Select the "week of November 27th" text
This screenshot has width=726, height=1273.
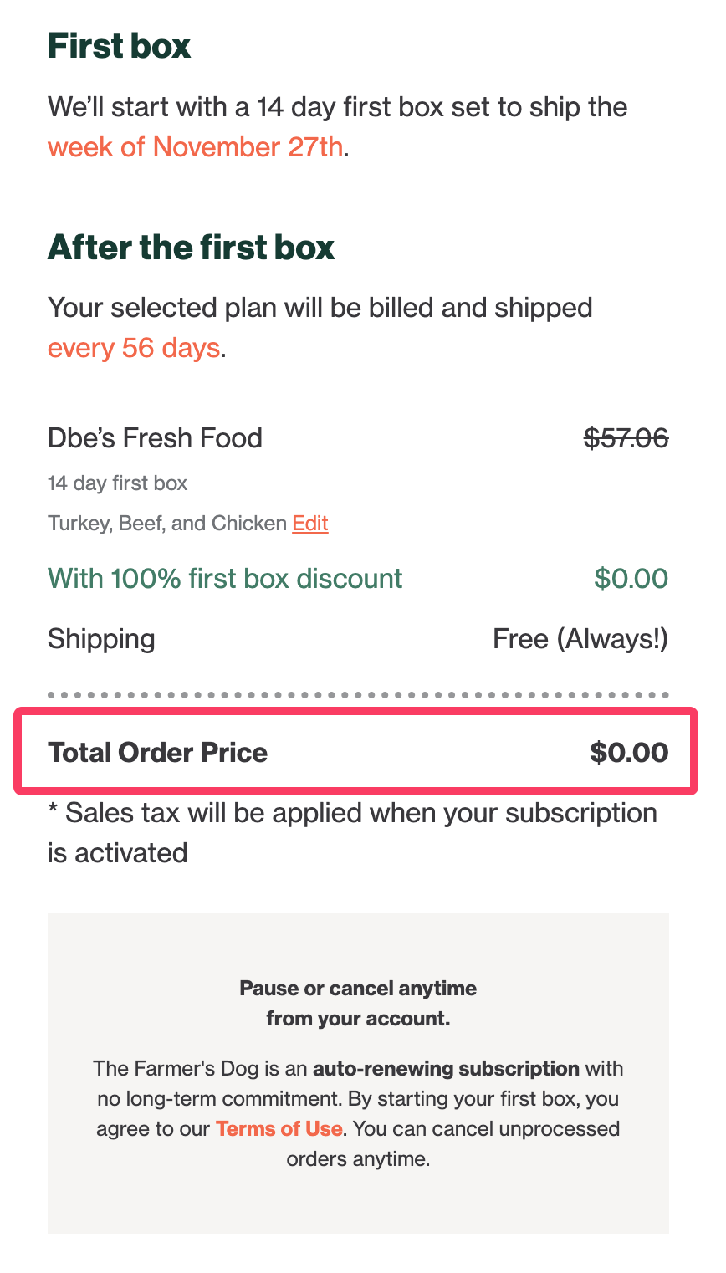(195, 147)
